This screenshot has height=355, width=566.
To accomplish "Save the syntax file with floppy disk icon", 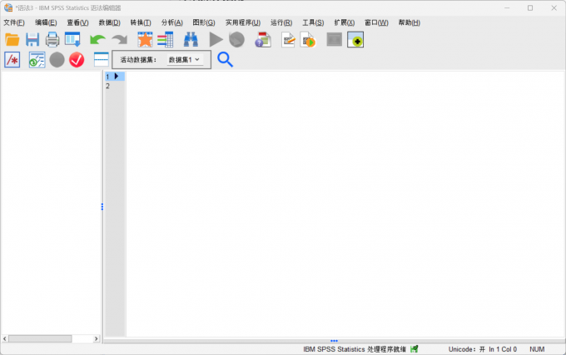I will 32,39.
